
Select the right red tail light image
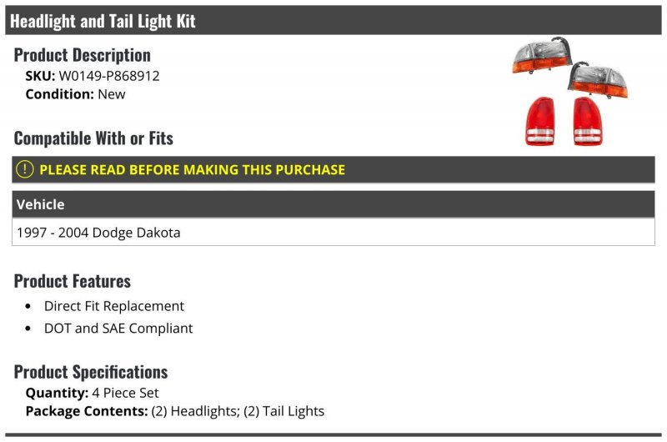pyautogui.click(x=588, y=122)
